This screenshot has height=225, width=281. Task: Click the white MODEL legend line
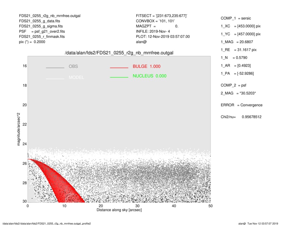coord(55,78)
